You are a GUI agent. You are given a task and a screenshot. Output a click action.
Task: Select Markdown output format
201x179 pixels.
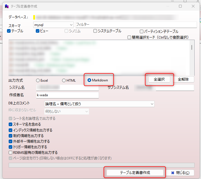click(89, 80)
